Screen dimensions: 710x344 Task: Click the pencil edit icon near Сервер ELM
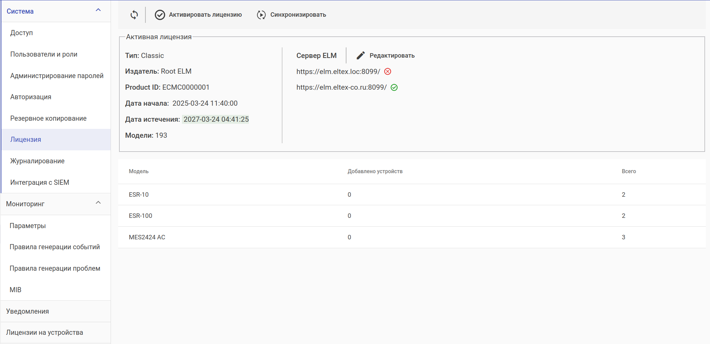(361, 56)
